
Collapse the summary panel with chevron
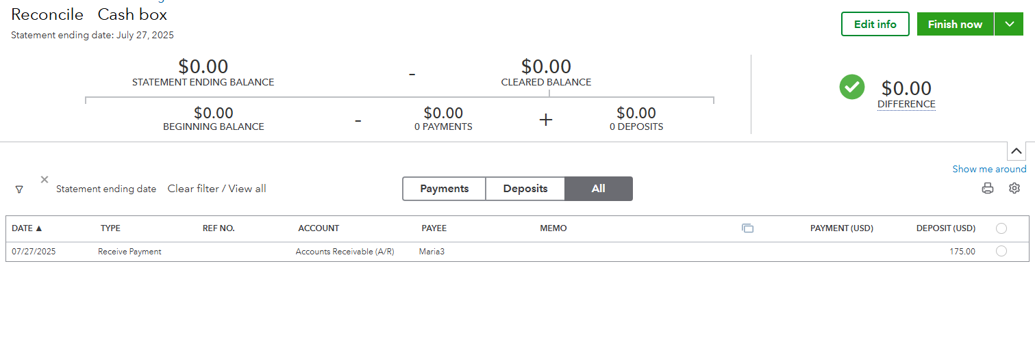pos(1017,150)
